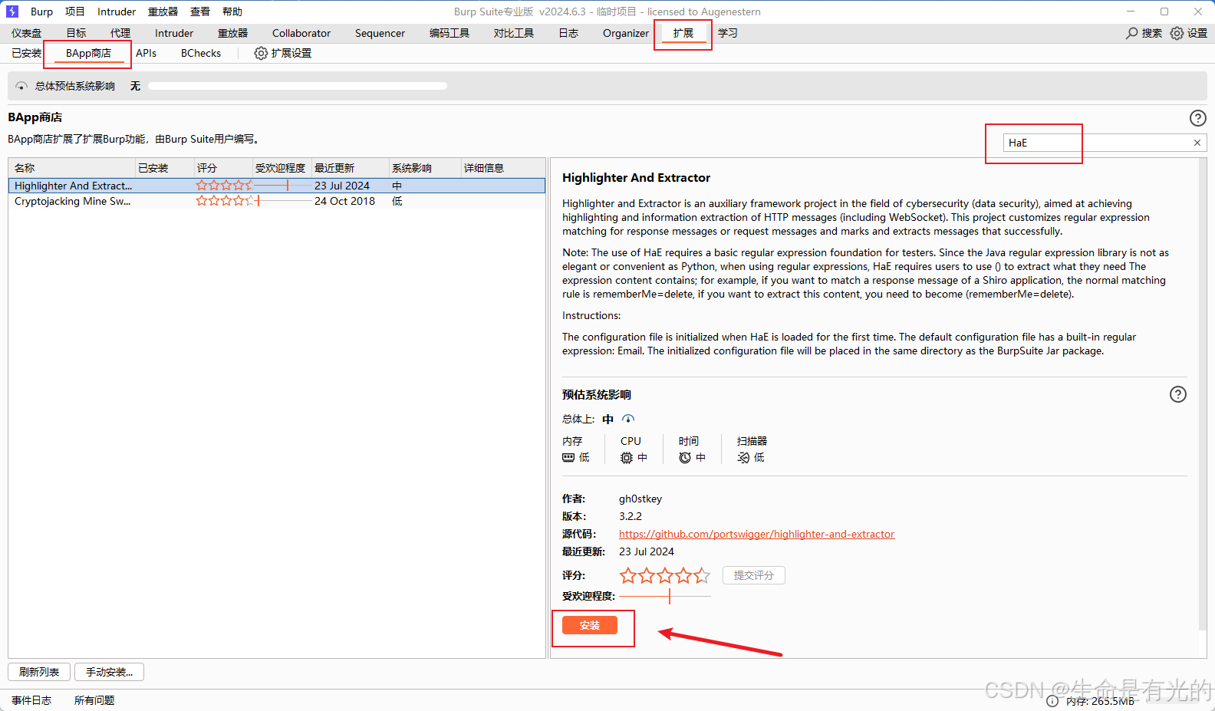
Task: Click the refresh list button
Action: click(x=39, y=672)
